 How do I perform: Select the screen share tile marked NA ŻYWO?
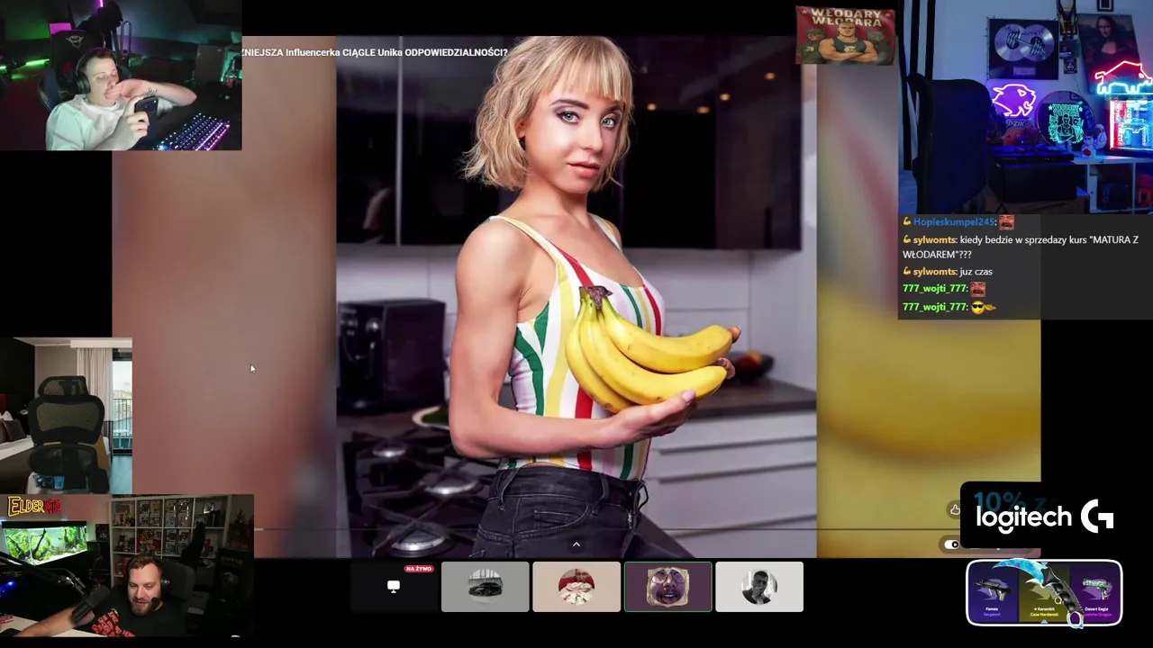click(394, 587)
